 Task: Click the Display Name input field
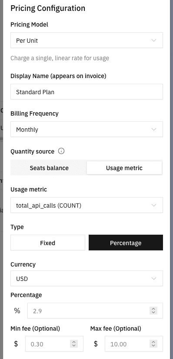point(87,92)
